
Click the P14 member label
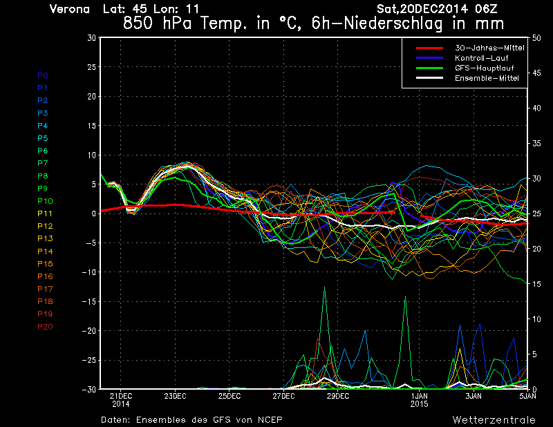pos(45,252)
